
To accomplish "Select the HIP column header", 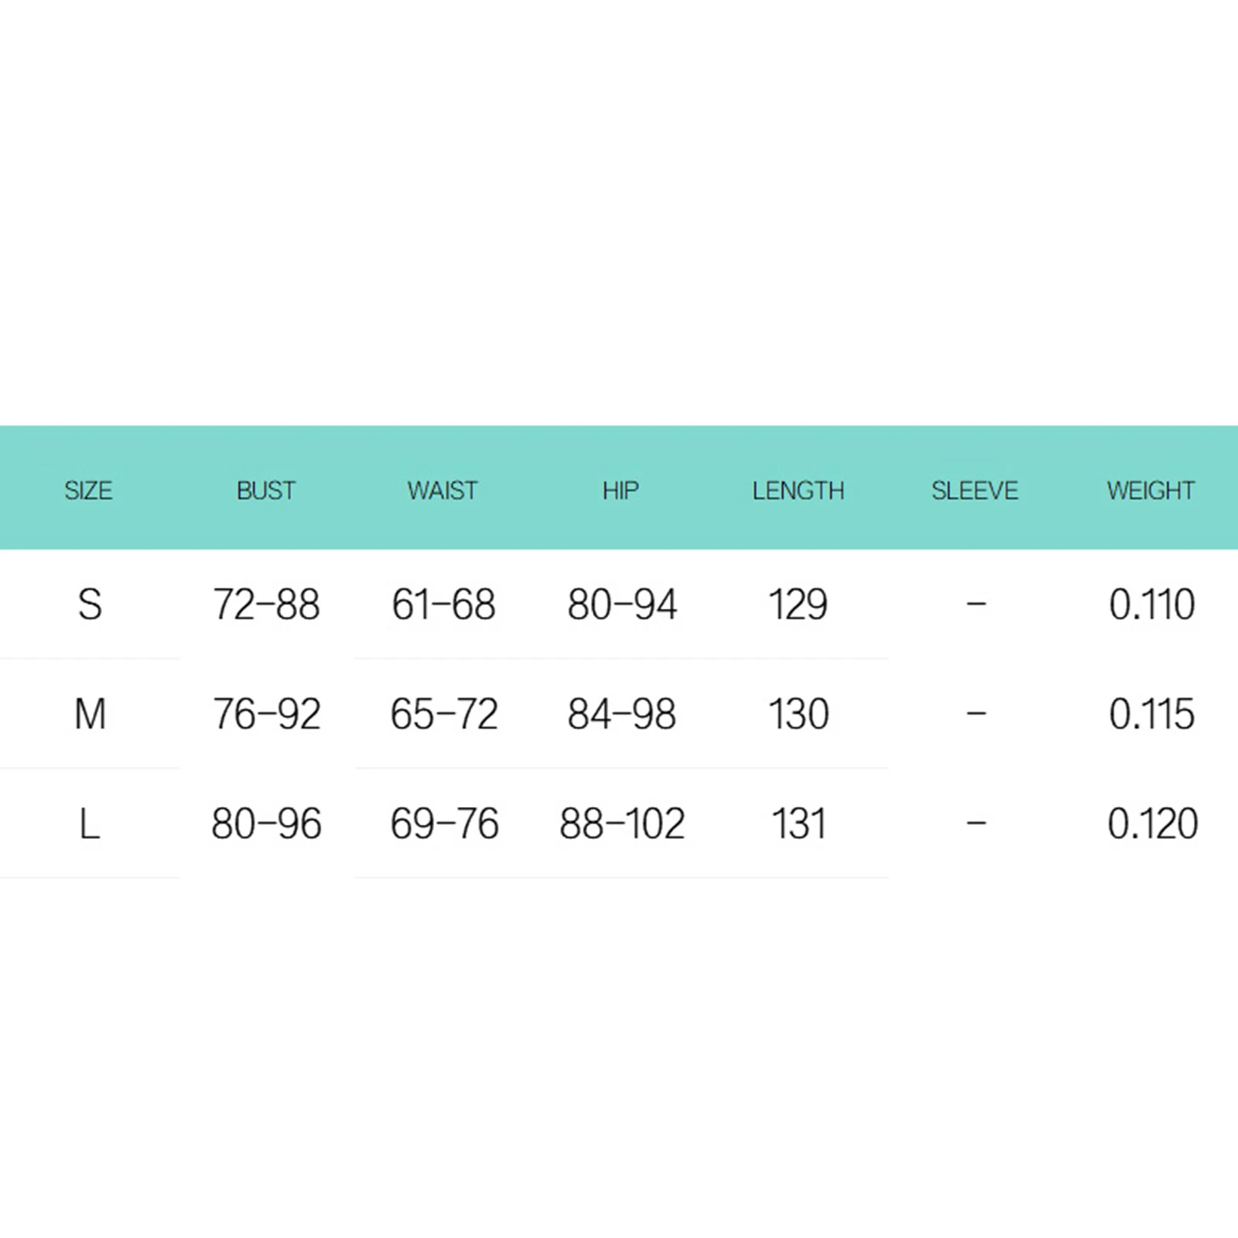I will coord(621,491).
